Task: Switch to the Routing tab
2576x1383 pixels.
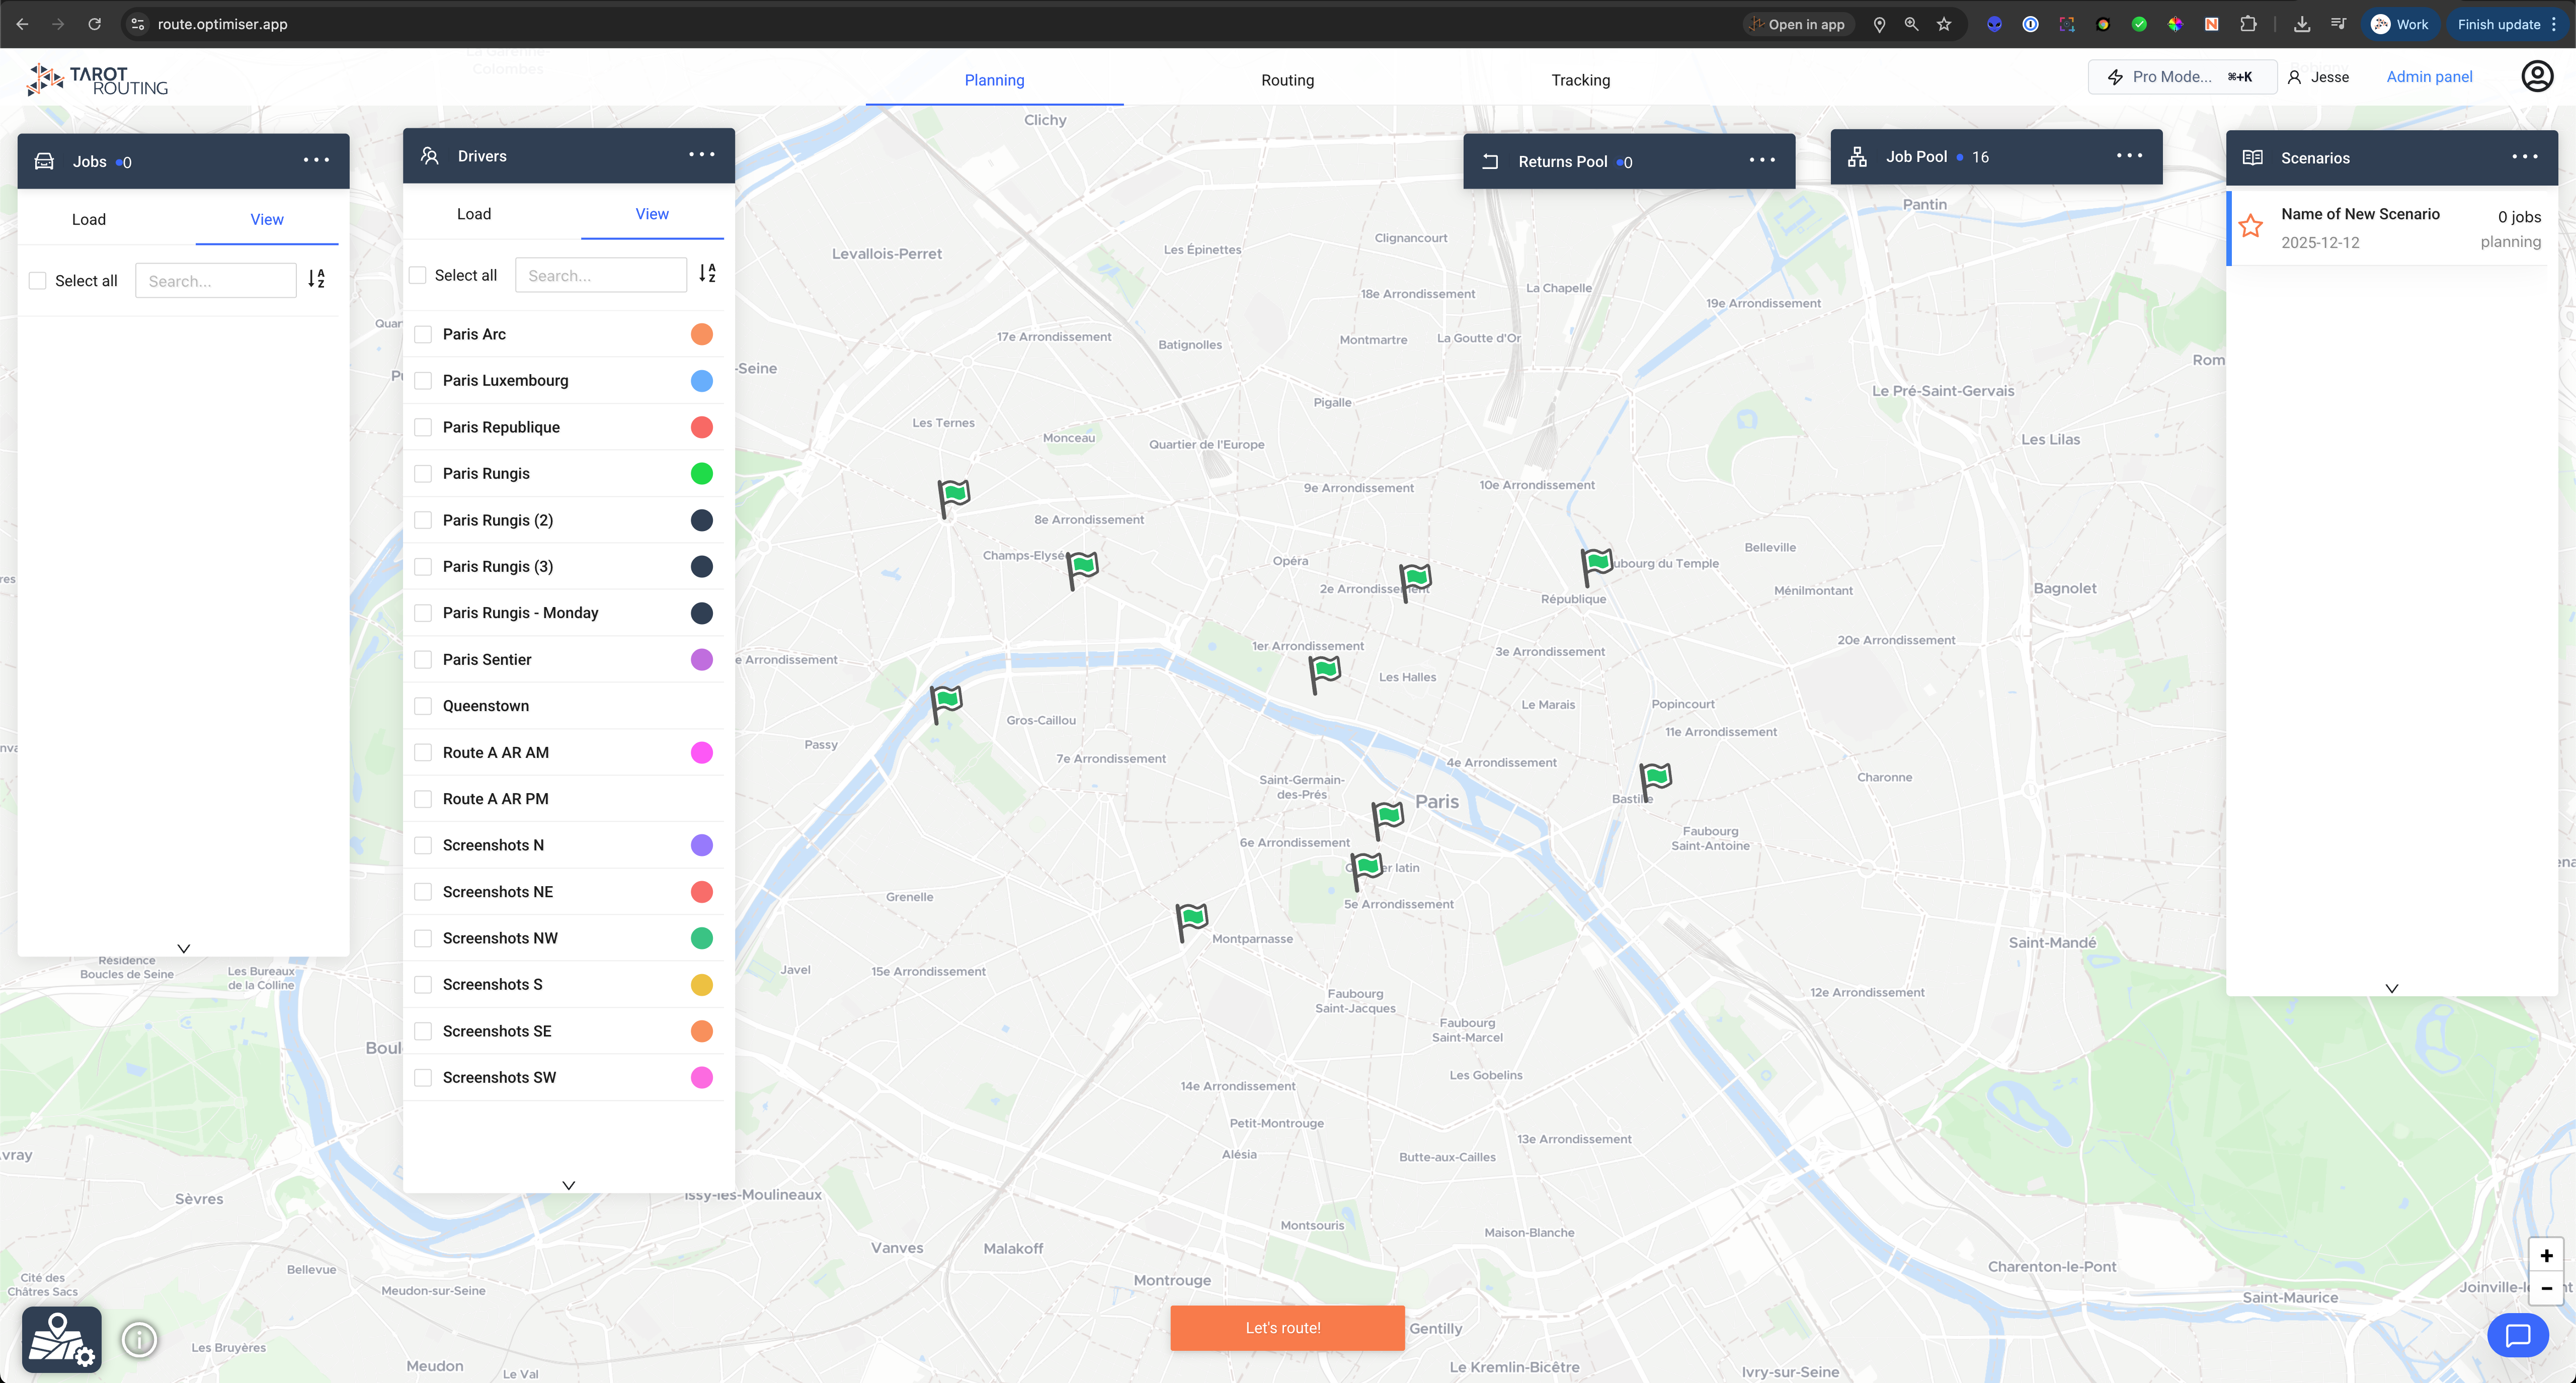Action: (x=1287, y=80)
